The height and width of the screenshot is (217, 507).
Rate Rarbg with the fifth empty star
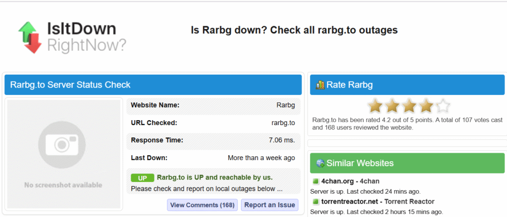(x=443, y=106)
